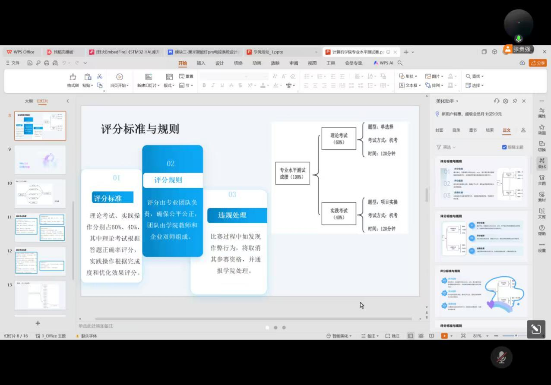This screenshot has height=385, width=551.
Task: Open the 形状 (Shapes) dropdown
Action: point(408,76)
